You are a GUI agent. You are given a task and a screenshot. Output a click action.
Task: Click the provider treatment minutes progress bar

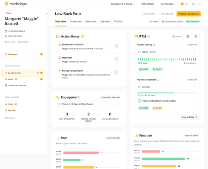tap(167, 93)
